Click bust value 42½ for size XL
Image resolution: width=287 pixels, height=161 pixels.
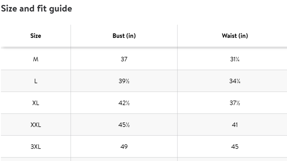pos(124,103)
